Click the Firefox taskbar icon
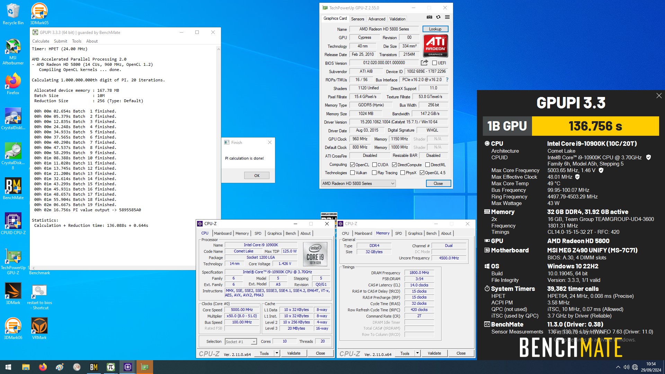The width and height of the screenshot is (665, 374). pyautogui.click(x=43, y=367)
